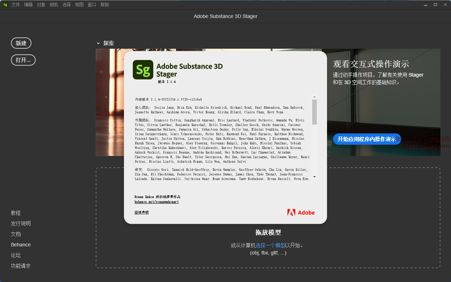Click the 拖放模型 heading

point(268,233)
